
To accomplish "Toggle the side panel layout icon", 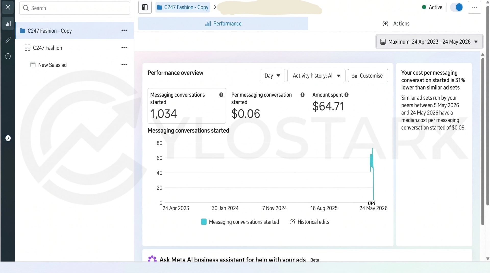I will [145, 7].
